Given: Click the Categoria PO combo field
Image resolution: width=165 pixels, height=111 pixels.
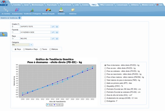Looking at the screenshot, I should (x=21, y=45).
